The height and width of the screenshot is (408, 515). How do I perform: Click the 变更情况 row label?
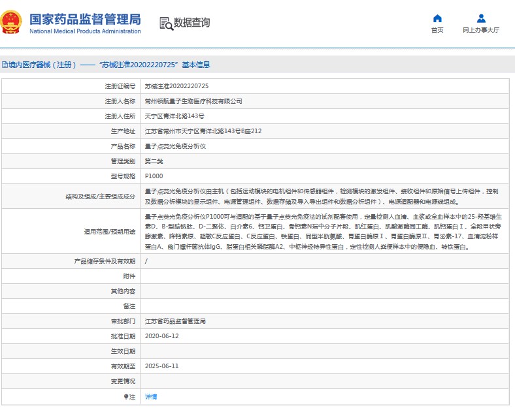tap(123, 381)
